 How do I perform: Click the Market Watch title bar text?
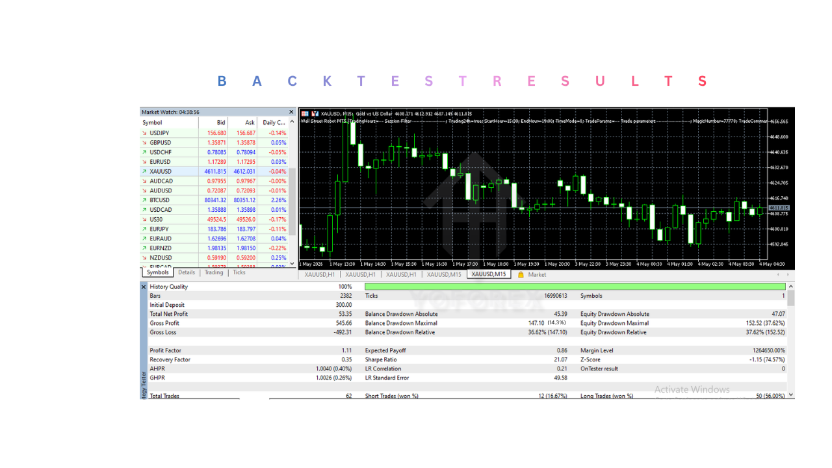[x=170, y=112]
